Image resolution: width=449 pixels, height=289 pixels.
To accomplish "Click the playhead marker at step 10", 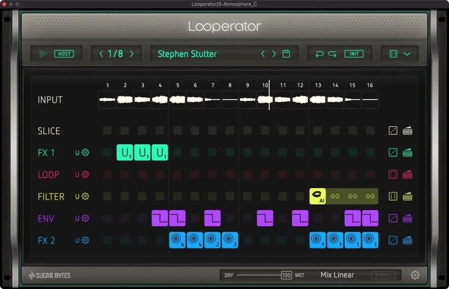I will [x=269, y=95].
